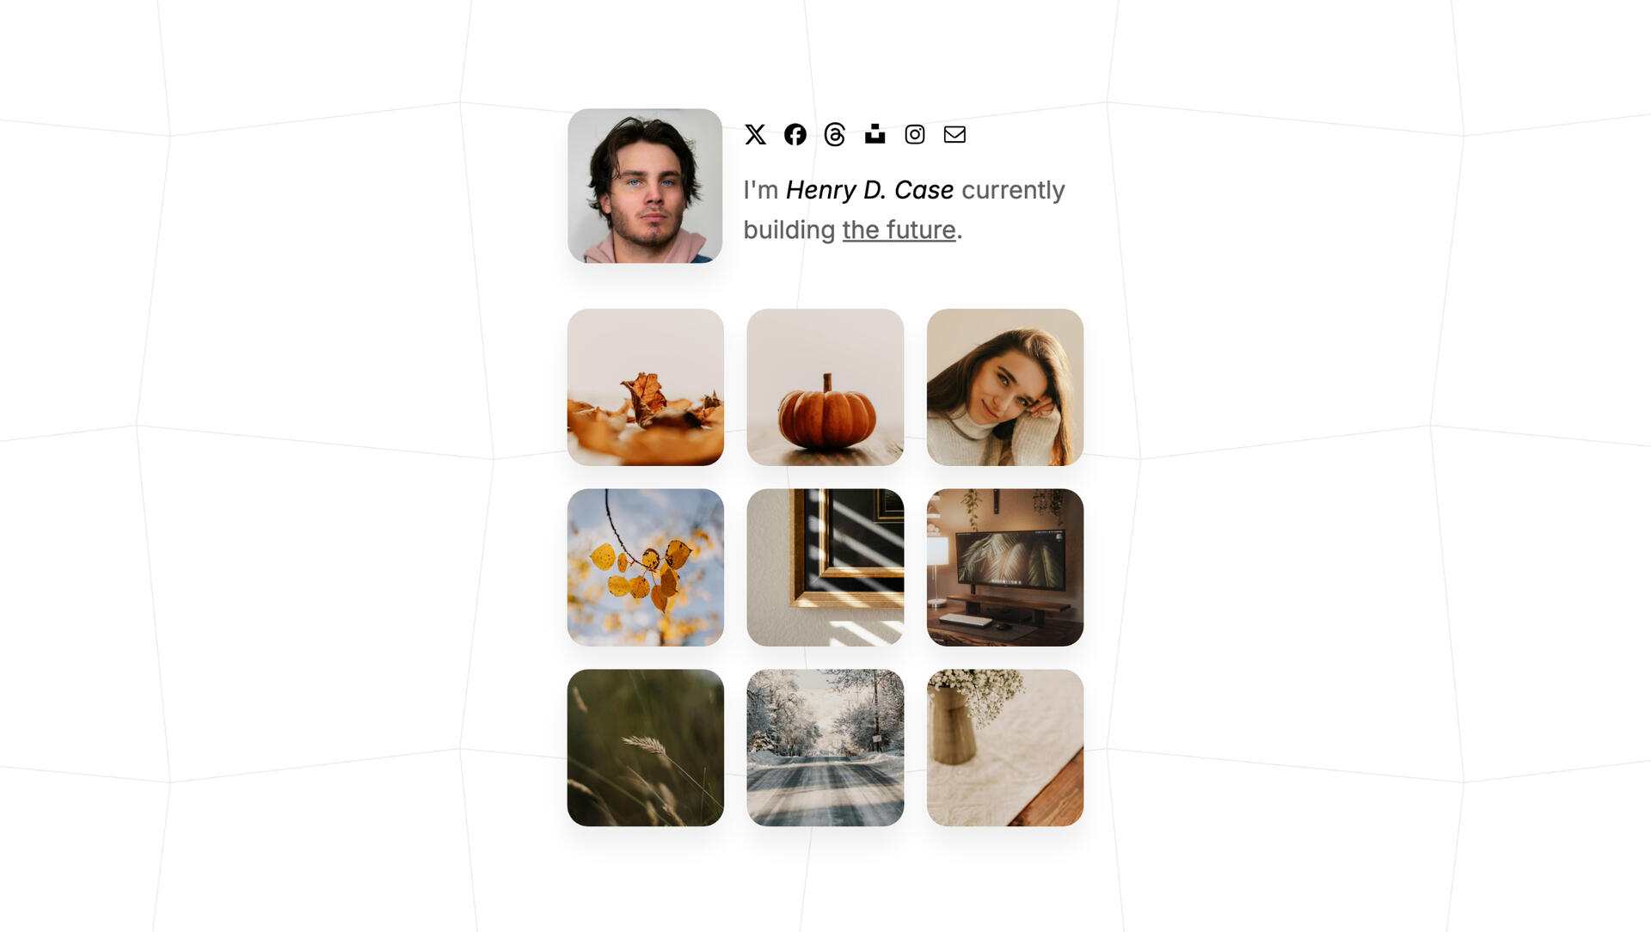Click the Unsplash icon

(x=875, y=134)
